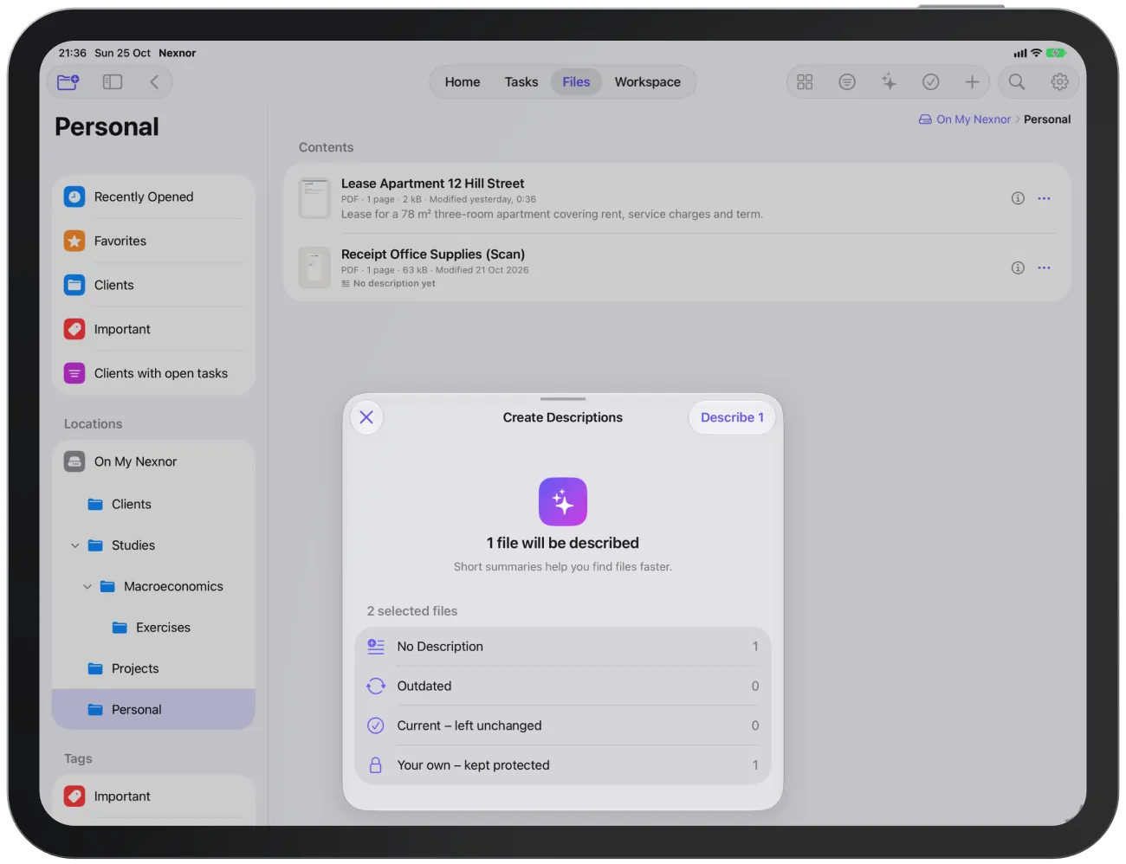Click the plus add icon

pos(972,82)
